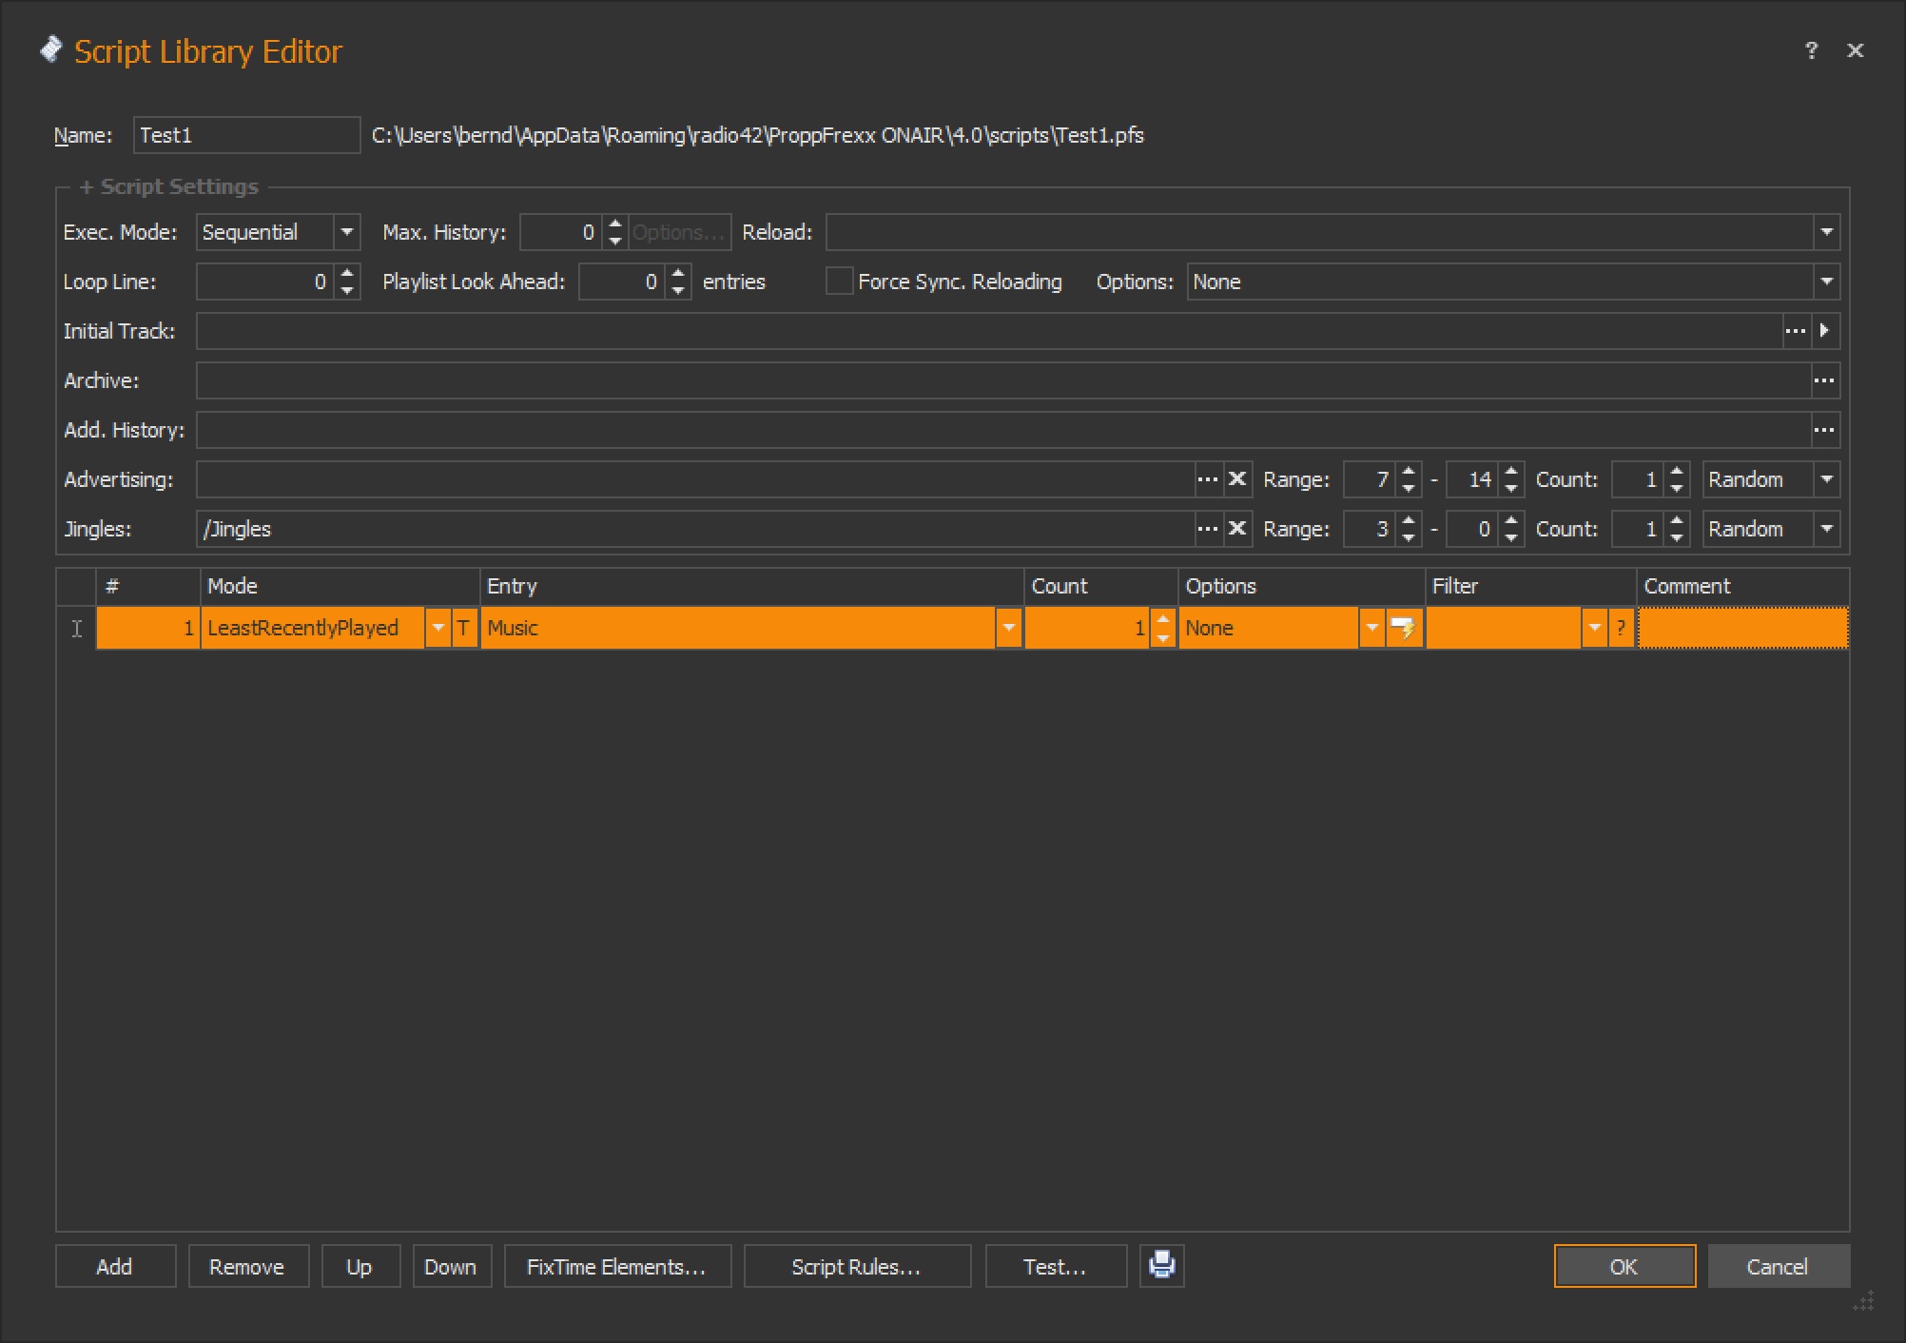Increase Jingles range end value 0
The image size is (1906, 1343).
[x=1511, y=520]
